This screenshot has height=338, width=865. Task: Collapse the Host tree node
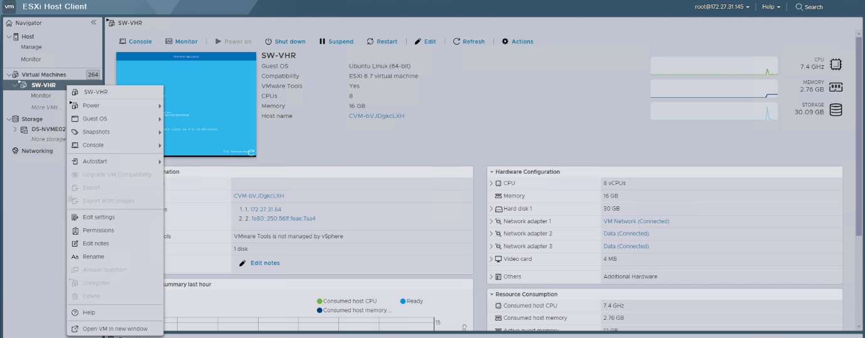point(9,37)
